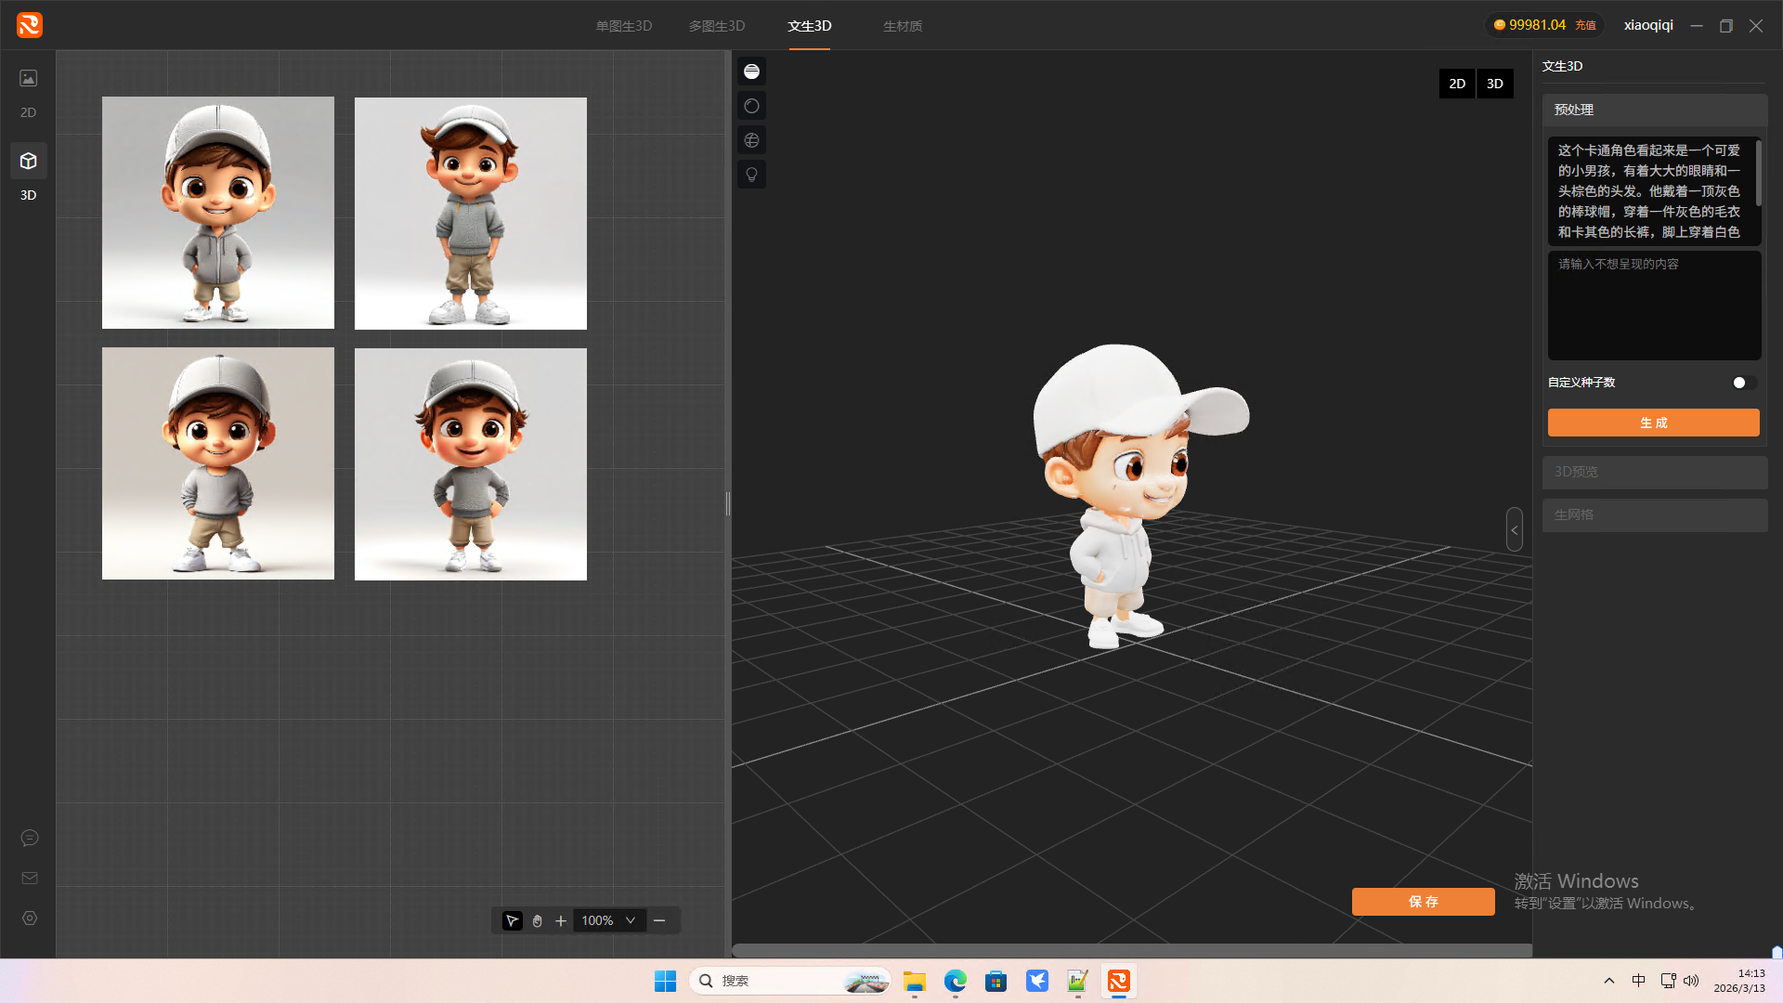The image size is (1783, 1003).
Task: Click the orange 生成 button
Action: point(1653,423)
